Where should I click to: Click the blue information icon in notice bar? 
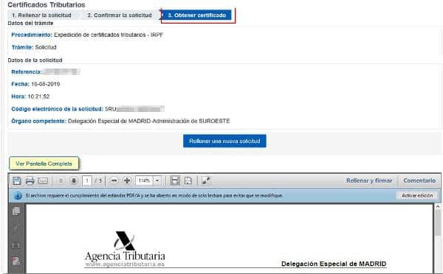(x=18, y=196)
